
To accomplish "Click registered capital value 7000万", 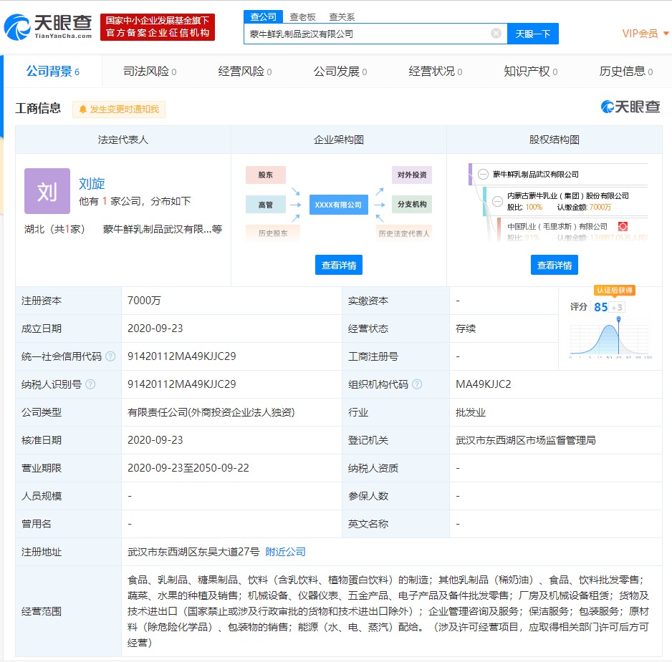I will click(x=144, y=301).
